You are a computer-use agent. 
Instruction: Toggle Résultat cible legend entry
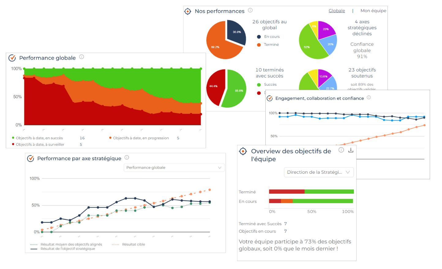point(129,244)
